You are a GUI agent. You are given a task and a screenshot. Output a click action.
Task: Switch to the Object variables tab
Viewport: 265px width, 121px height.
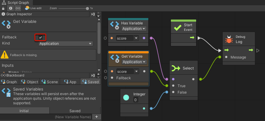(x=30, y=82)
